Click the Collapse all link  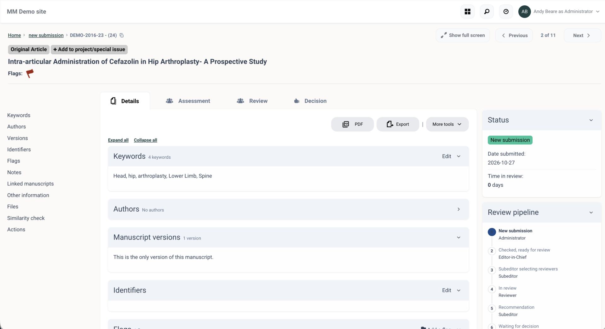pyautogui.click(x=145, y=140)
